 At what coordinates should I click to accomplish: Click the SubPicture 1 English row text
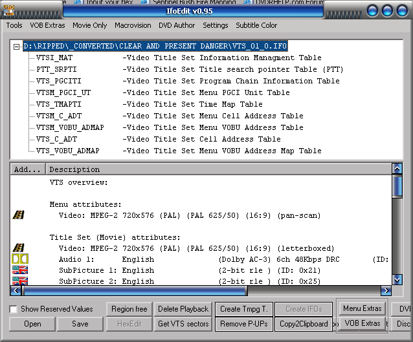coord(190,270)
